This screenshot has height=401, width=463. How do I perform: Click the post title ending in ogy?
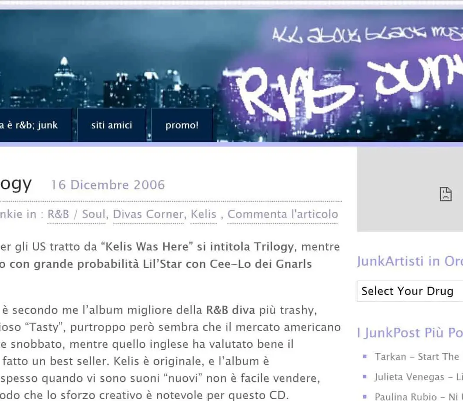(15, 184)
